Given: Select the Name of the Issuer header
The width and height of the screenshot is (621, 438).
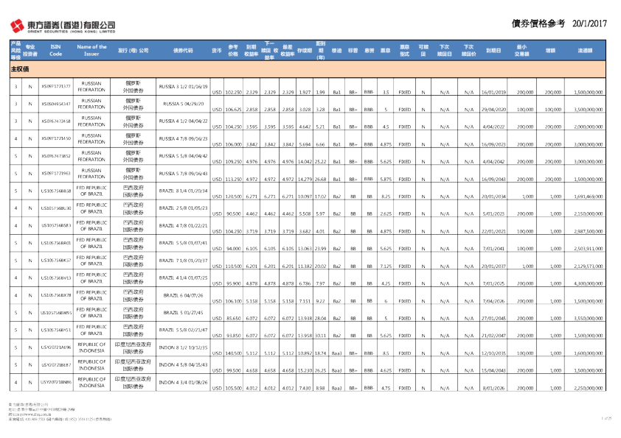Looking at the screenshot, I should pyautogui.click(x=92, y=51).
